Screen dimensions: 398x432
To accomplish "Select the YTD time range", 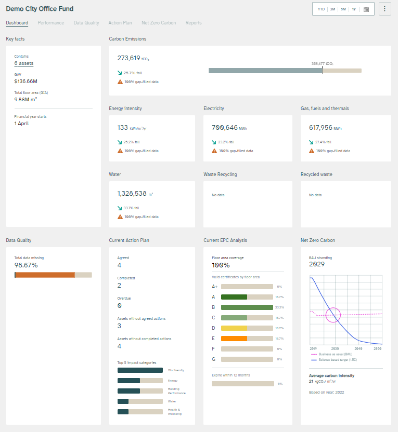I will click(321, 9).
